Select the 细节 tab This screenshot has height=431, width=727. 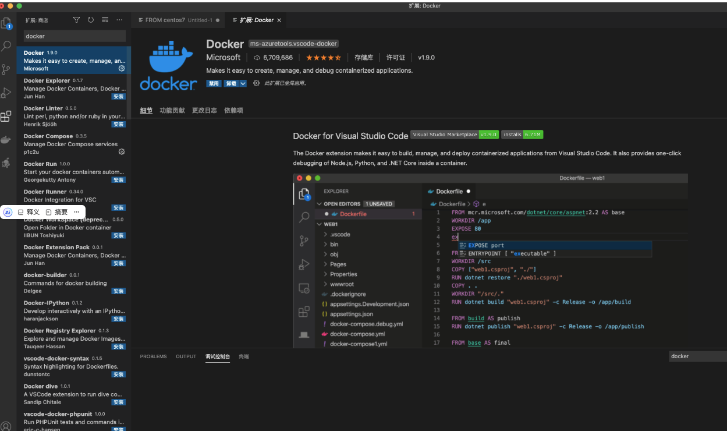(146, 110)
